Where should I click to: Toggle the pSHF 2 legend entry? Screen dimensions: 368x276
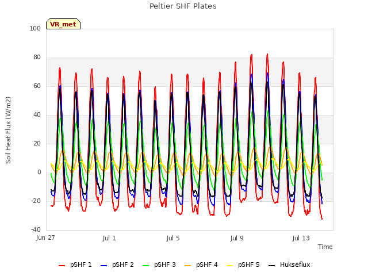click(x=117, y=264)
